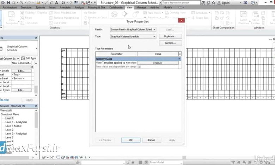Click the Exchange Apps X icon

point(245,2)
